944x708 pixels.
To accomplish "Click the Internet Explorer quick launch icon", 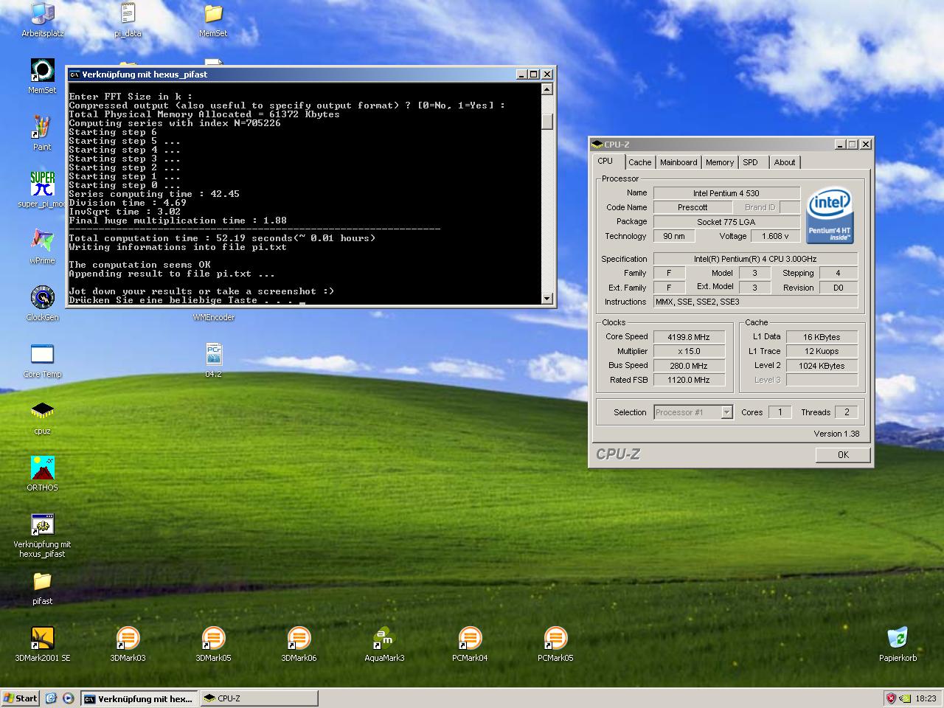I will click(51, 698).
